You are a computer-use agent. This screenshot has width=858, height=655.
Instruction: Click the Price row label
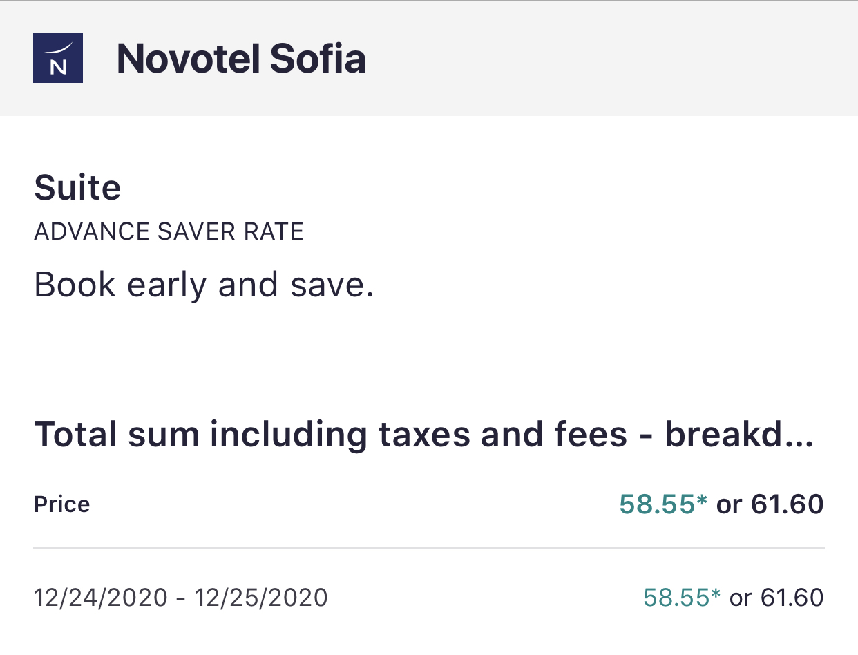[61, 504]
